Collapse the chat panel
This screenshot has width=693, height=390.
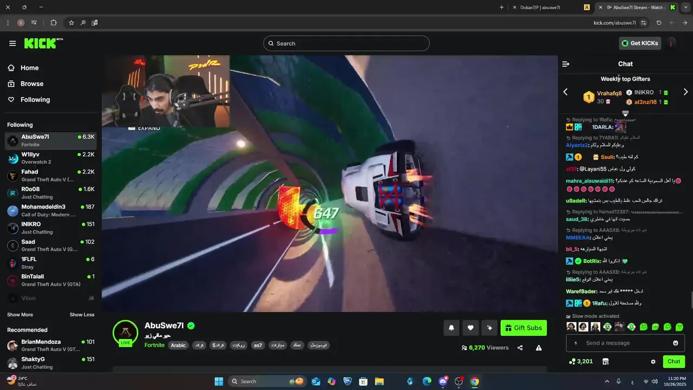click(566, 64)
